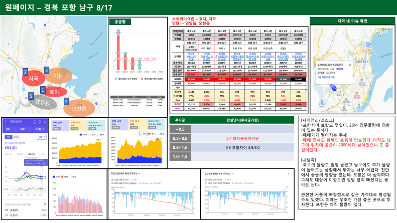Select the 전체 기간 tab in the app panel

tap(20, 154)
